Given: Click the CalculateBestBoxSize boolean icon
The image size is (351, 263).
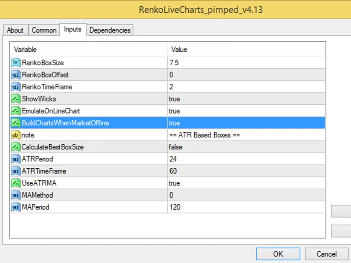Looking at the screenshot, I should 16,147.
